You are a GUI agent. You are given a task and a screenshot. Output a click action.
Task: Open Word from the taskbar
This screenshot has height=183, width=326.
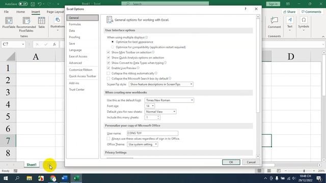tap(65, 178)
